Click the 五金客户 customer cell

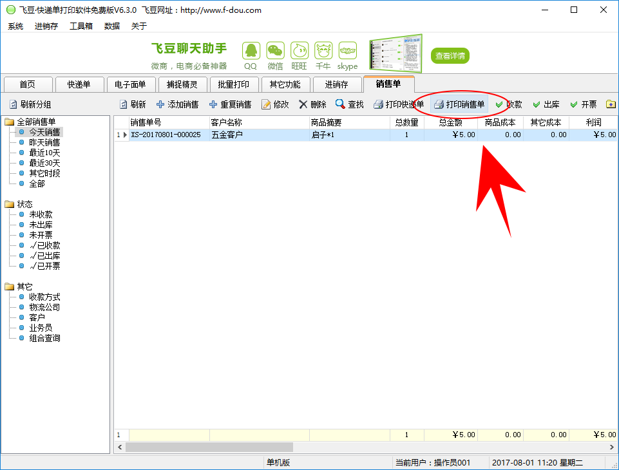pos(259,135)
